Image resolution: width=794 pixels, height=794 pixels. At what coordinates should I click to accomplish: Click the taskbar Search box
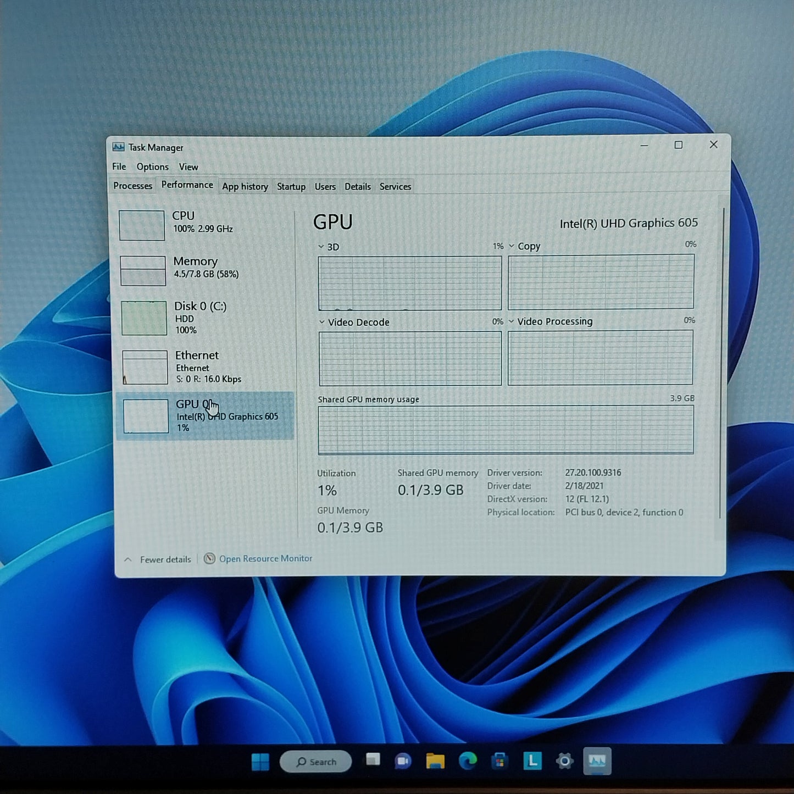tap(316, 762)
